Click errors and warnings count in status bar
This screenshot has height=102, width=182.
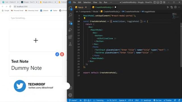click(x=87, y=100)
